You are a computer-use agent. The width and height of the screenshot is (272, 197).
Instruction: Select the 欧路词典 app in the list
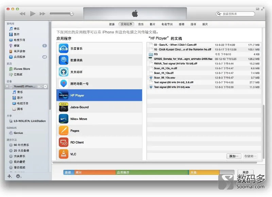coord(99,60)
